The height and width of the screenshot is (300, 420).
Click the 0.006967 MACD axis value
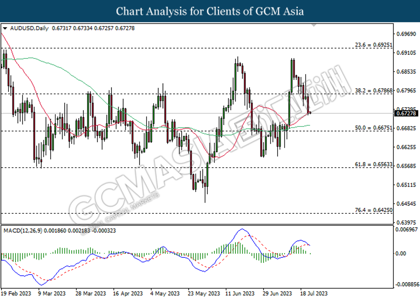tap(406, 229)
